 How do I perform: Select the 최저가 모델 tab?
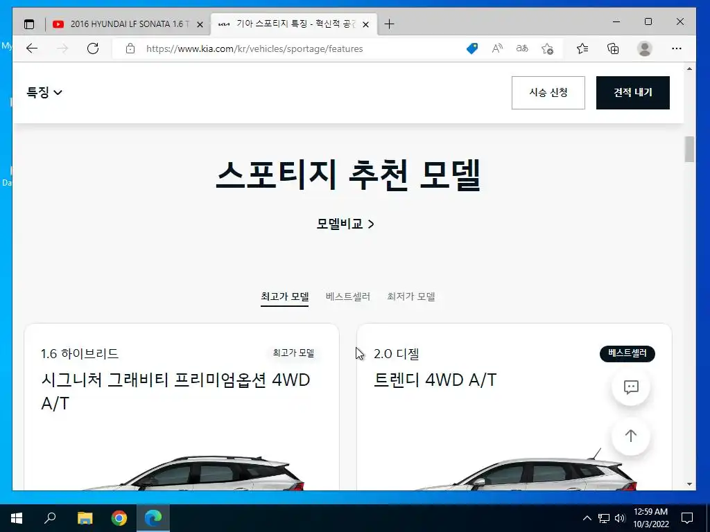(411, 296)
